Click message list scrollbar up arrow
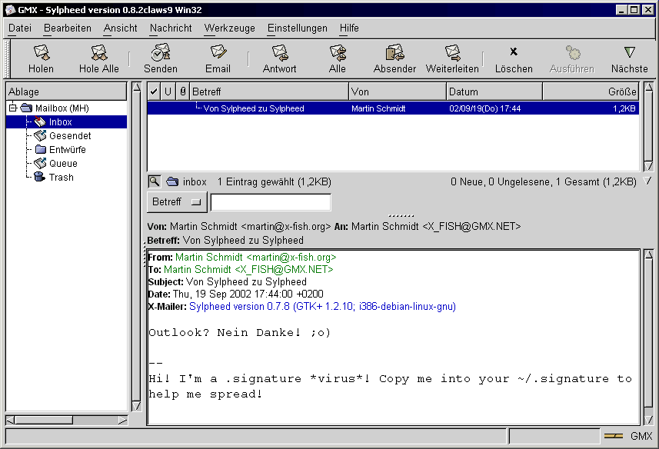The image size is (659, 449). [649, 88]
